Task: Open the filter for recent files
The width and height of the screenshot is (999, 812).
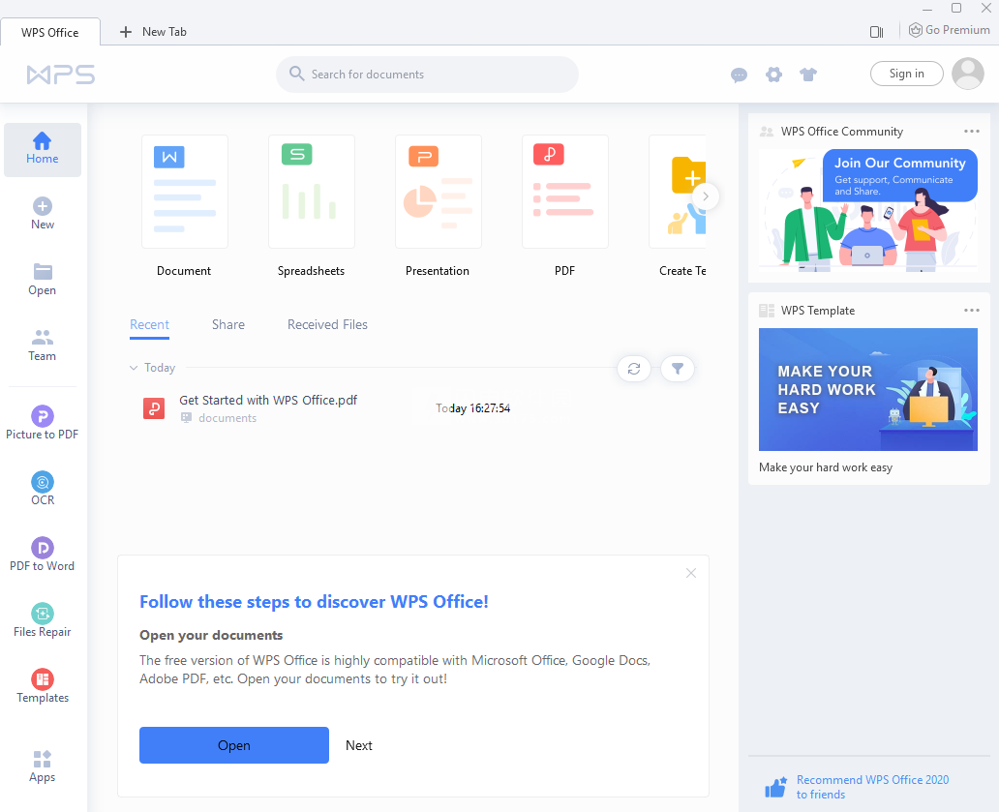Action: tap(678, 368)
